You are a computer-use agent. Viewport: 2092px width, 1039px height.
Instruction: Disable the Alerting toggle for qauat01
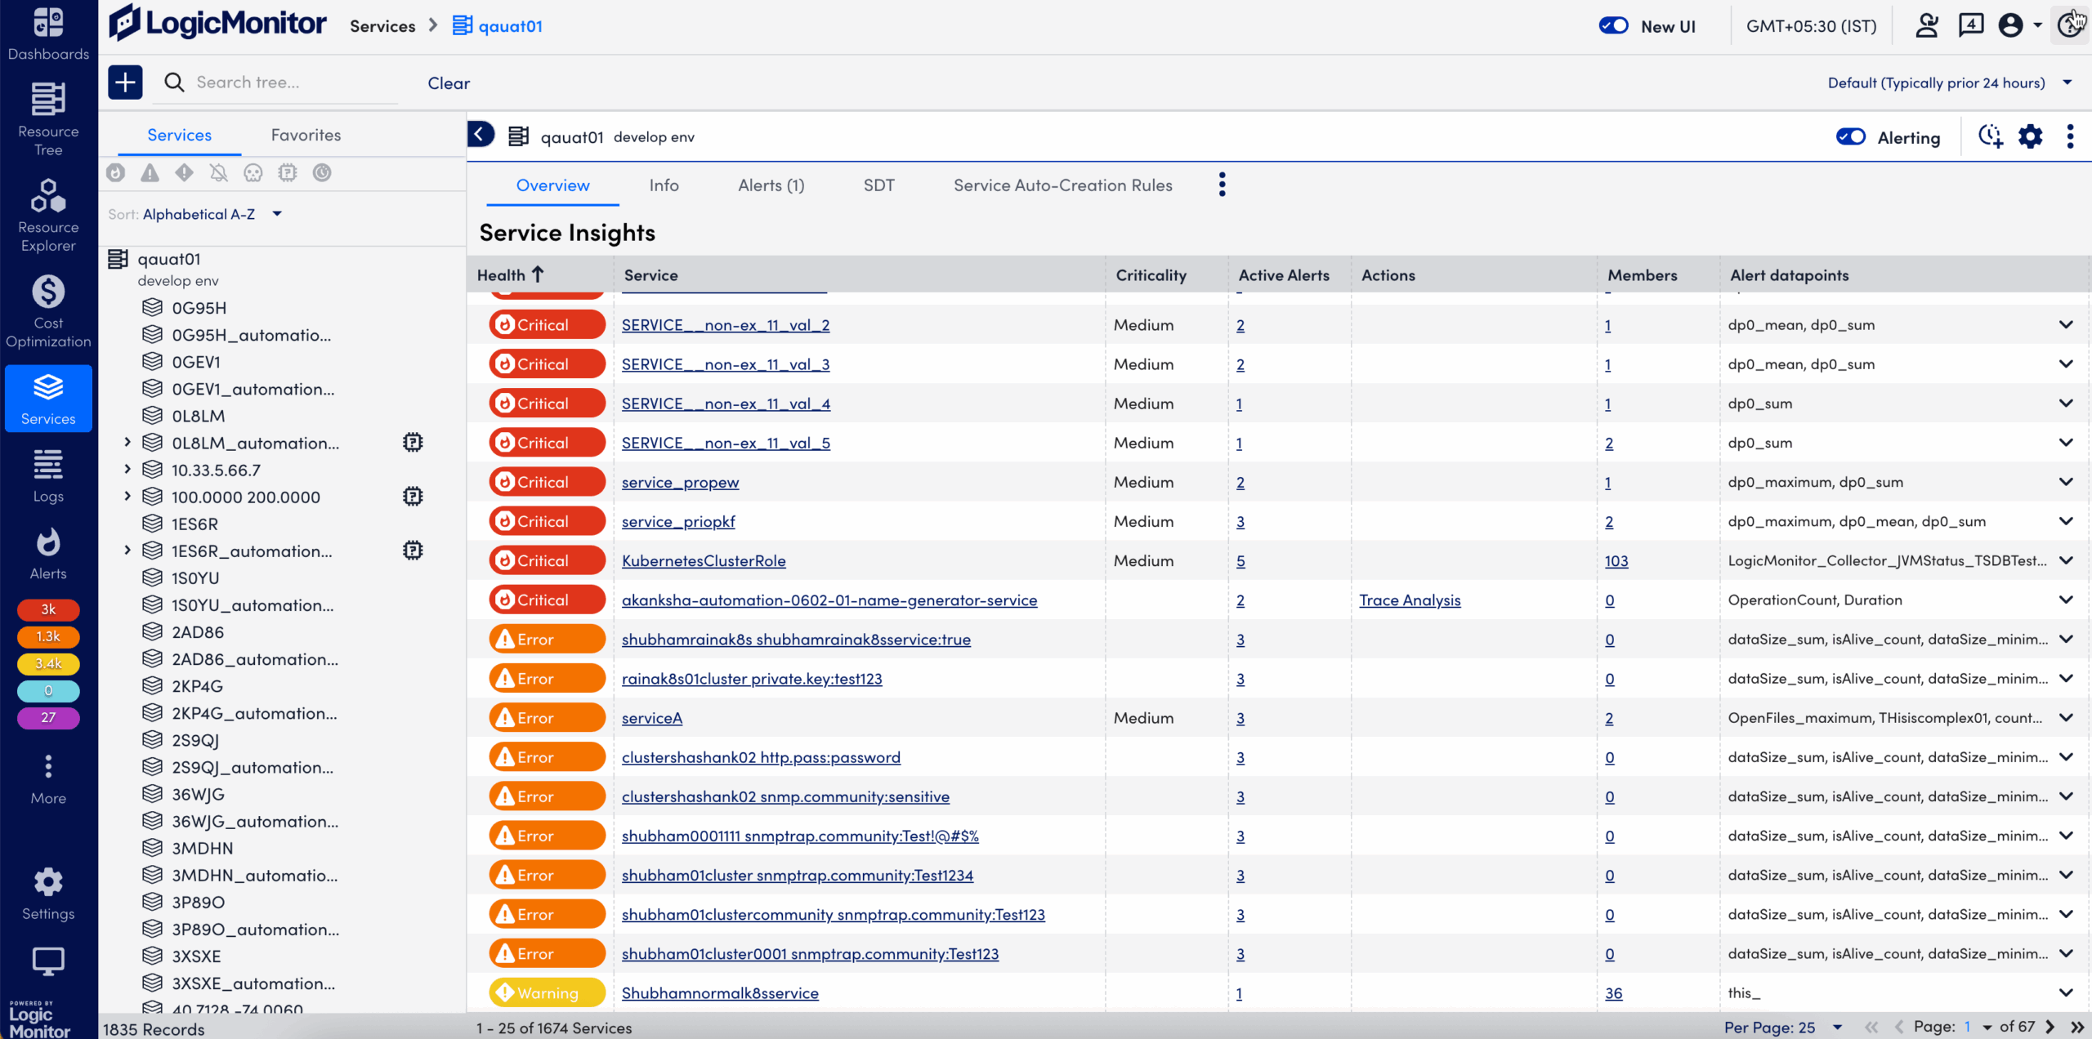coord(1850,136)
